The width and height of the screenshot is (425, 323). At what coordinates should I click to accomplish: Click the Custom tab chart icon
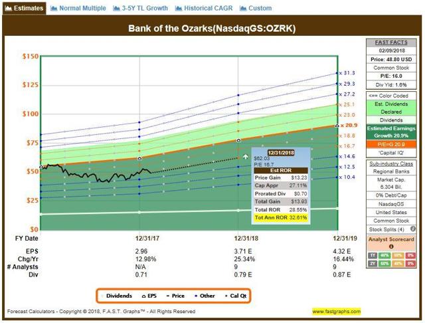coord(243,9)
